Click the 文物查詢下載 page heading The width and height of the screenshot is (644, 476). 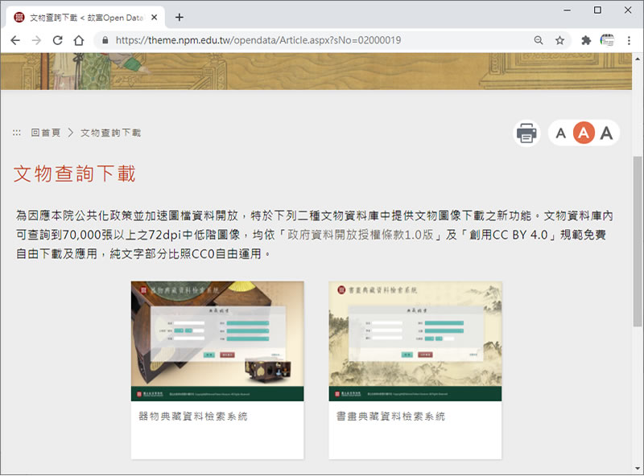coord(74,174)
